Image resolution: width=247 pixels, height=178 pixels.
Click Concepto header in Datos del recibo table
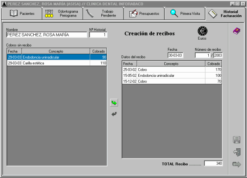[x=171, y=64]
